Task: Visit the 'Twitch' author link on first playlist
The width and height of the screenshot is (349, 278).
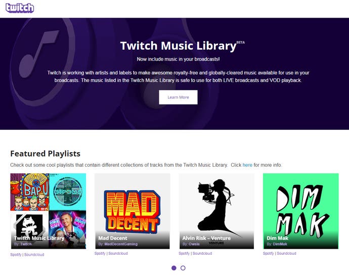Action: [26, 244]
